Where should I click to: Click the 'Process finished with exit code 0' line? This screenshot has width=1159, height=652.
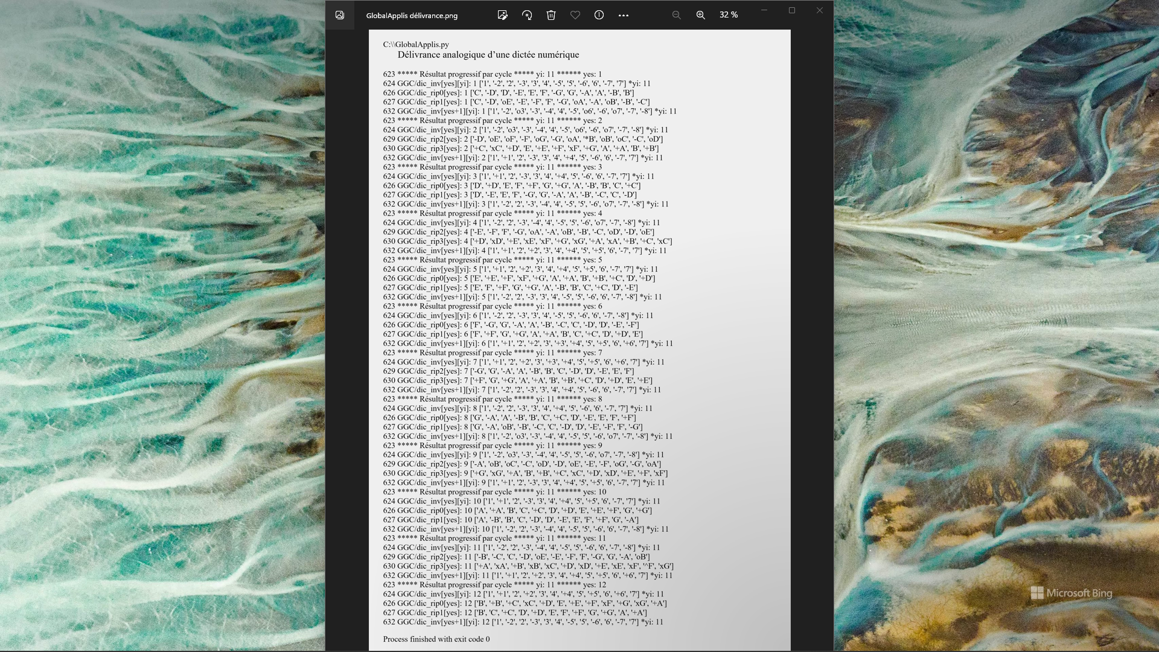pyautogui.click(x=436, y=639)
